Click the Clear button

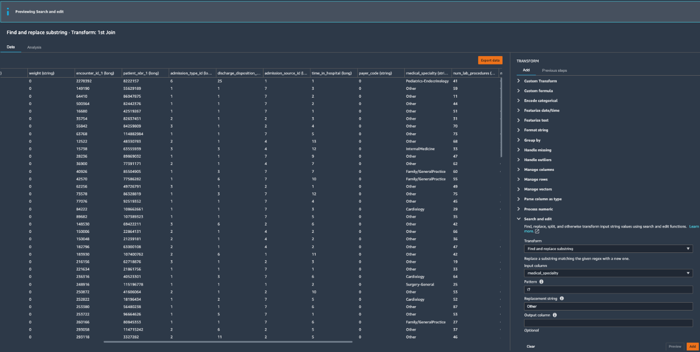531,346
